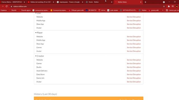The height and width of the screenshot is (100, 179).
Task: Click Studio under Creator
Action: tap(39, 67)
